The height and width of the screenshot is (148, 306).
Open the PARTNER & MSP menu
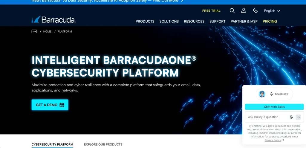pyautogui.click(x=244, y=22)
